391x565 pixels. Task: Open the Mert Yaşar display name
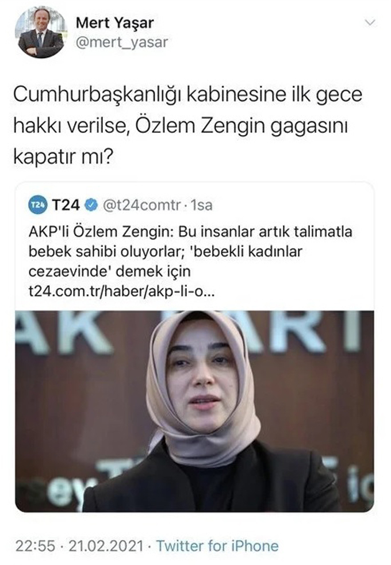click(x=114, y=24)
